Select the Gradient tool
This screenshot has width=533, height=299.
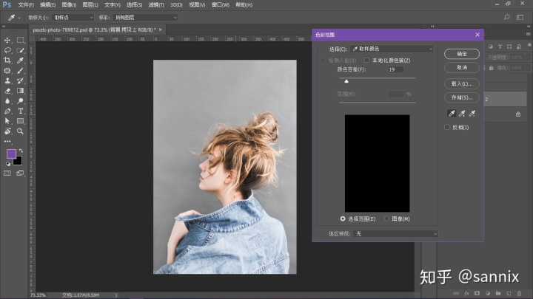click(21, 91)
